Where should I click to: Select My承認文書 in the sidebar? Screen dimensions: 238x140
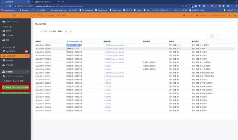click(x=15, y=56)
